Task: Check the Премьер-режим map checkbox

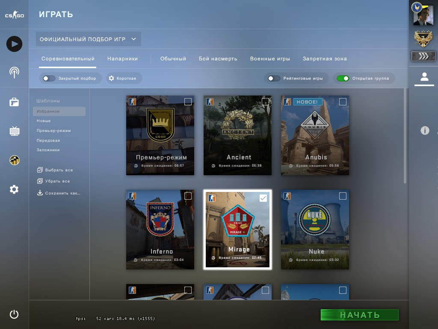Action: (x=188, y=102)
